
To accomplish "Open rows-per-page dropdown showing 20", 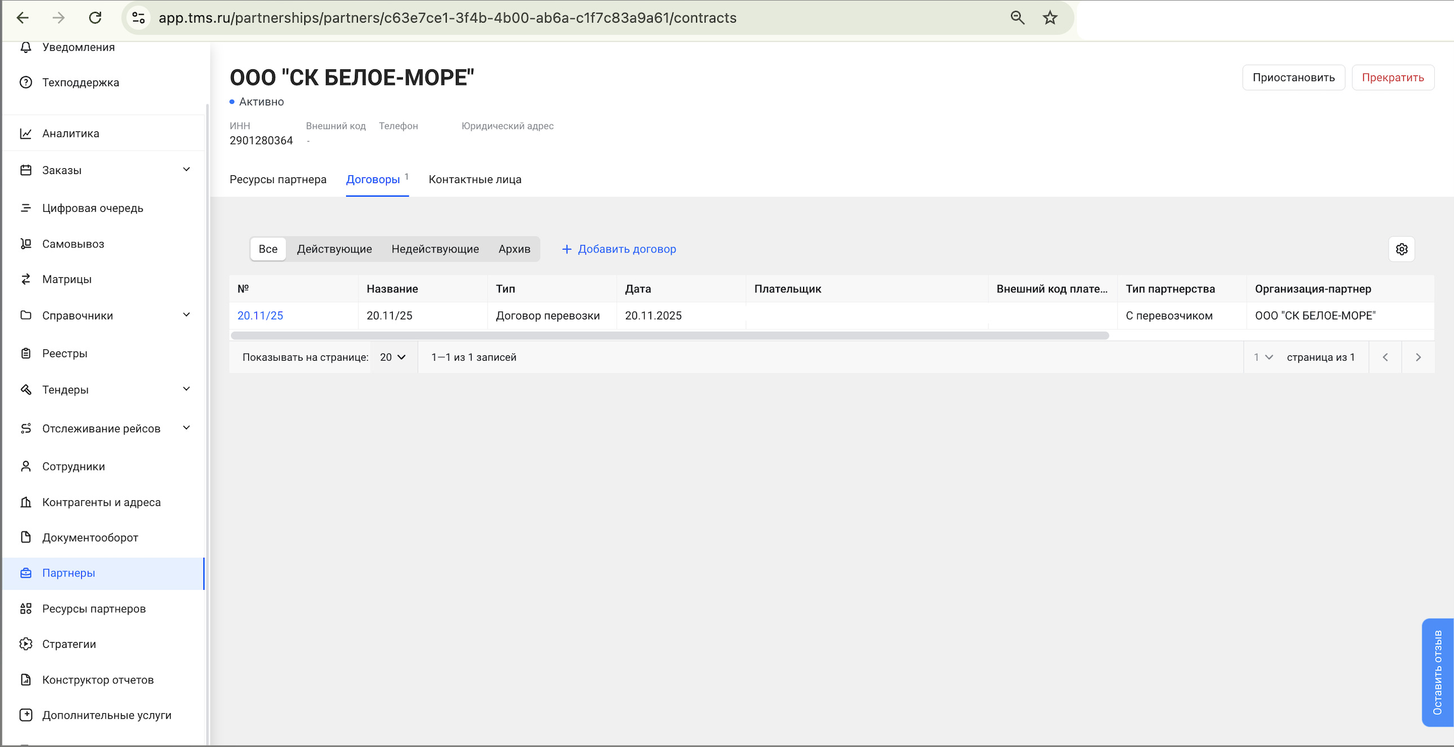I will [x=393, y=357].
